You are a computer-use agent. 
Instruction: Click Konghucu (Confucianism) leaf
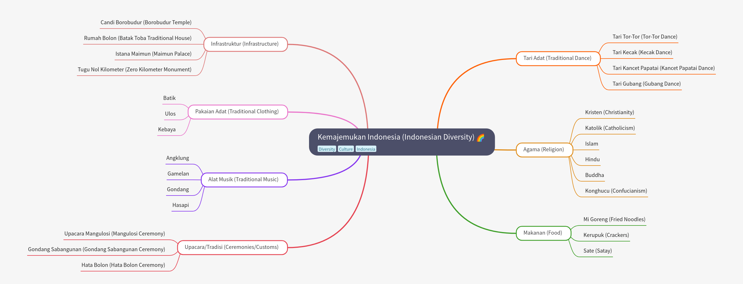click(616, 191)
